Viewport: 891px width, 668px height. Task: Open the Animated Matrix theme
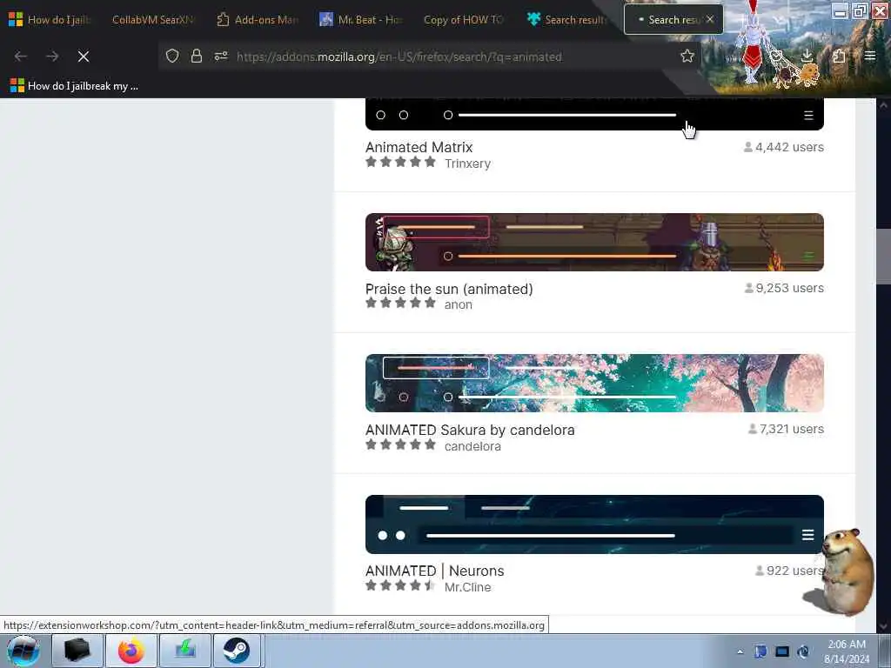point(419,147)
